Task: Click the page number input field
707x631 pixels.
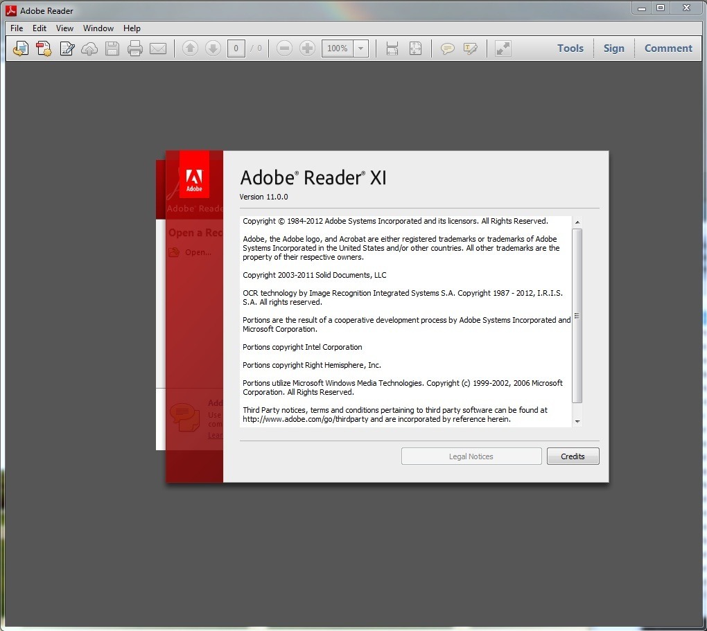Action: 236,48
